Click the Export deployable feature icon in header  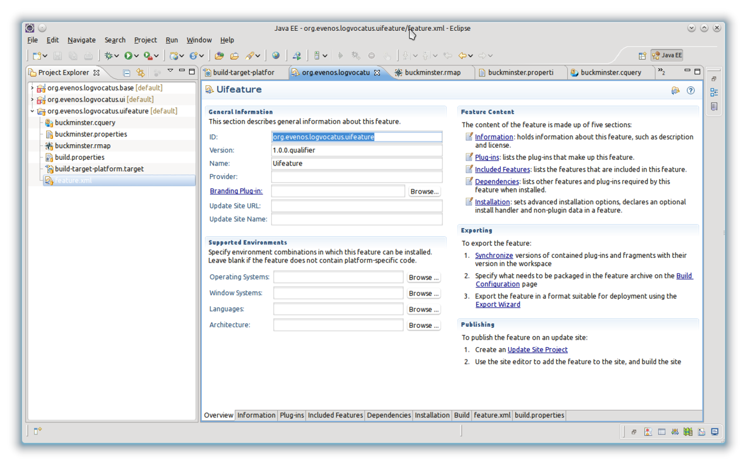[x=675, y=90]
